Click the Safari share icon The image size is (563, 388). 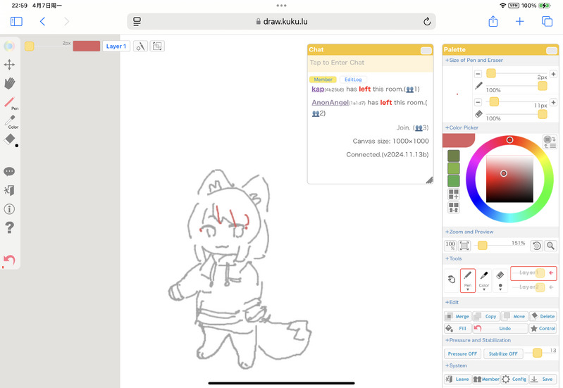(493, 22)
